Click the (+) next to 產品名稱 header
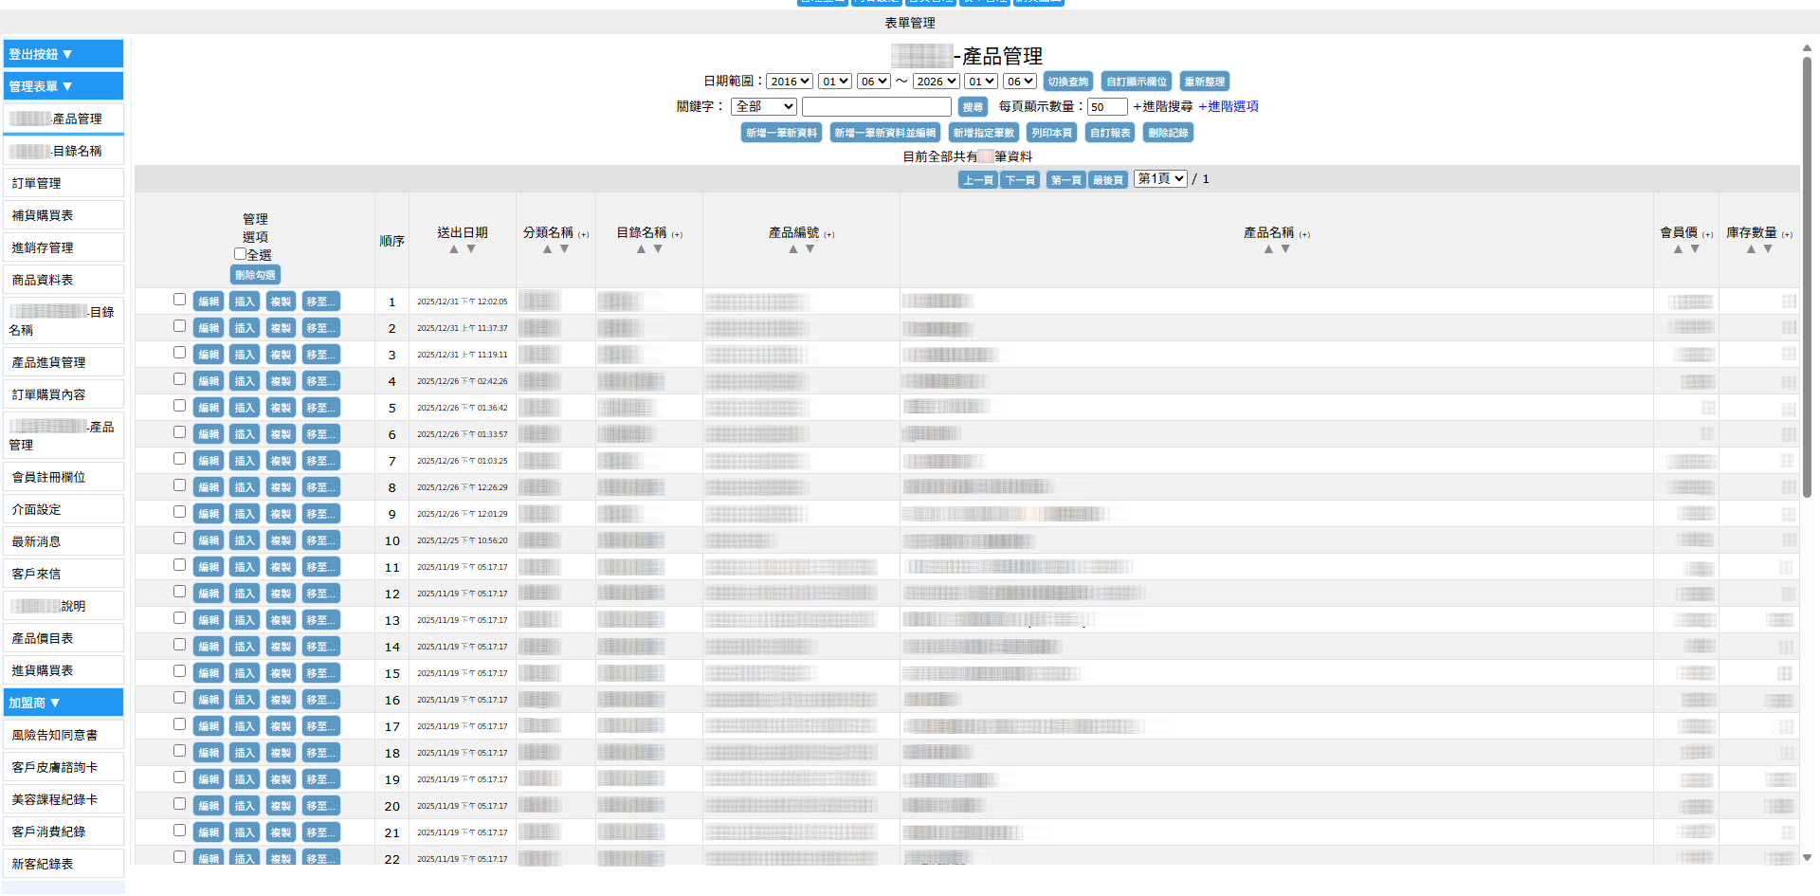The image size is (1820, 896). click(1304, 234)
